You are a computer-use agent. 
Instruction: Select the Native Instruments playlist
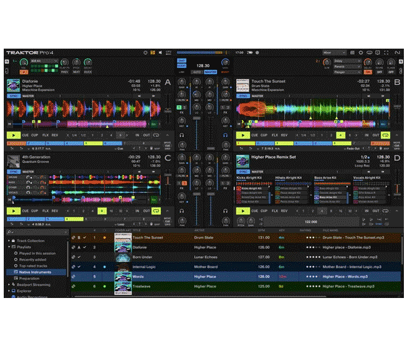pos(35,272)
